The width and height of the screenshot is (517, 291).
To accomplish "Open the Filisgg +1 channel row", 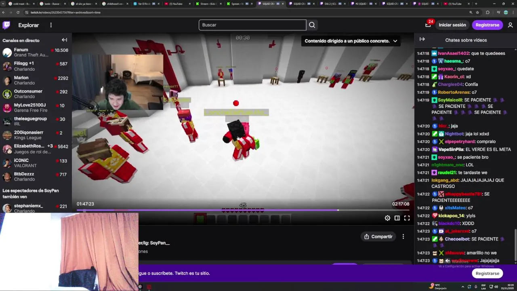I will (36, 66).
